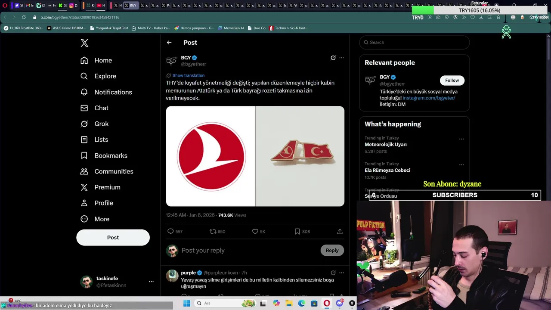Like the post with 5K likes
The image size is (551, 310).
(255, 232)
